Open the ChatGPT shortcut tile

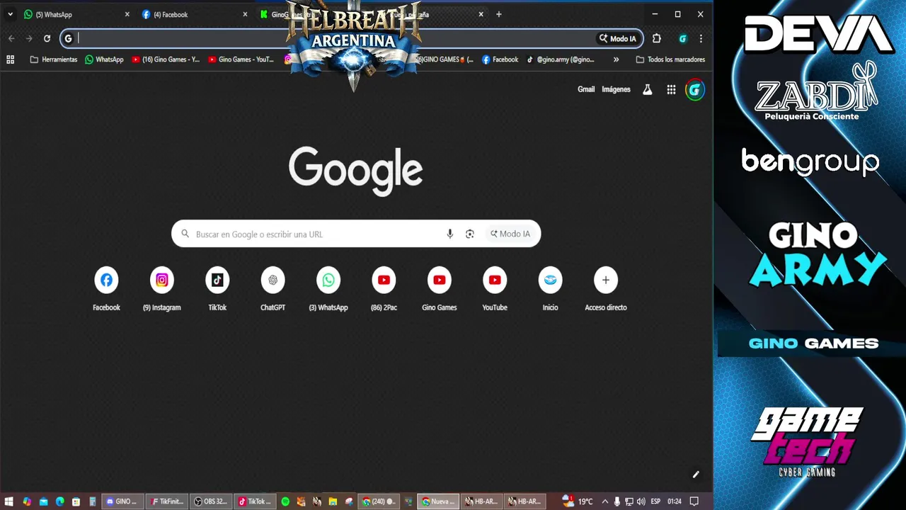273,290
